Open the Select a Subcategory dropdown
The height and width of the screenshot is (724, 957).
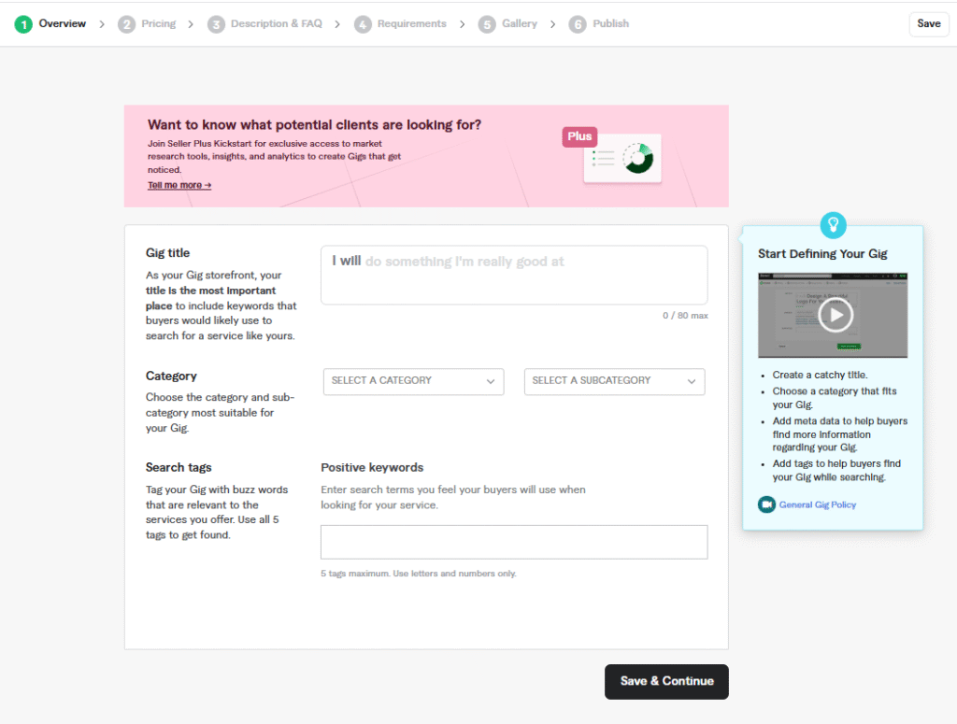(x=614, y=381)
